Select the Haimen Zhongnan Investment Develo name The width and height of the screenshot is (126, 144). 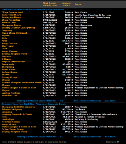[22, 82]
